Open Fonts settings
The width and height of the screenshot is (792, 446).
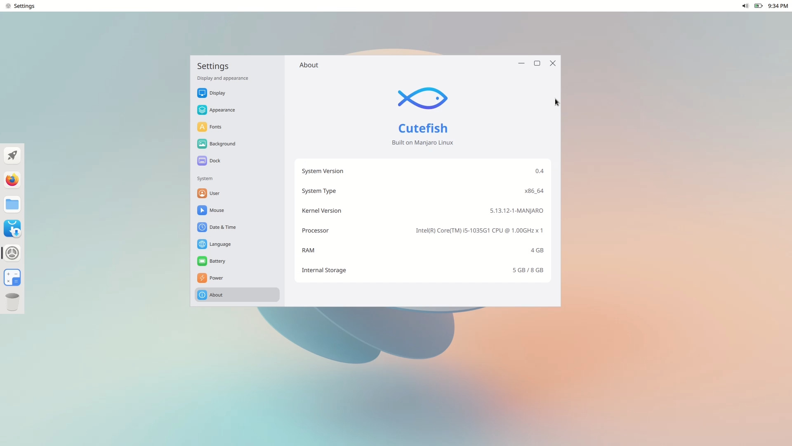coord(214,127)
